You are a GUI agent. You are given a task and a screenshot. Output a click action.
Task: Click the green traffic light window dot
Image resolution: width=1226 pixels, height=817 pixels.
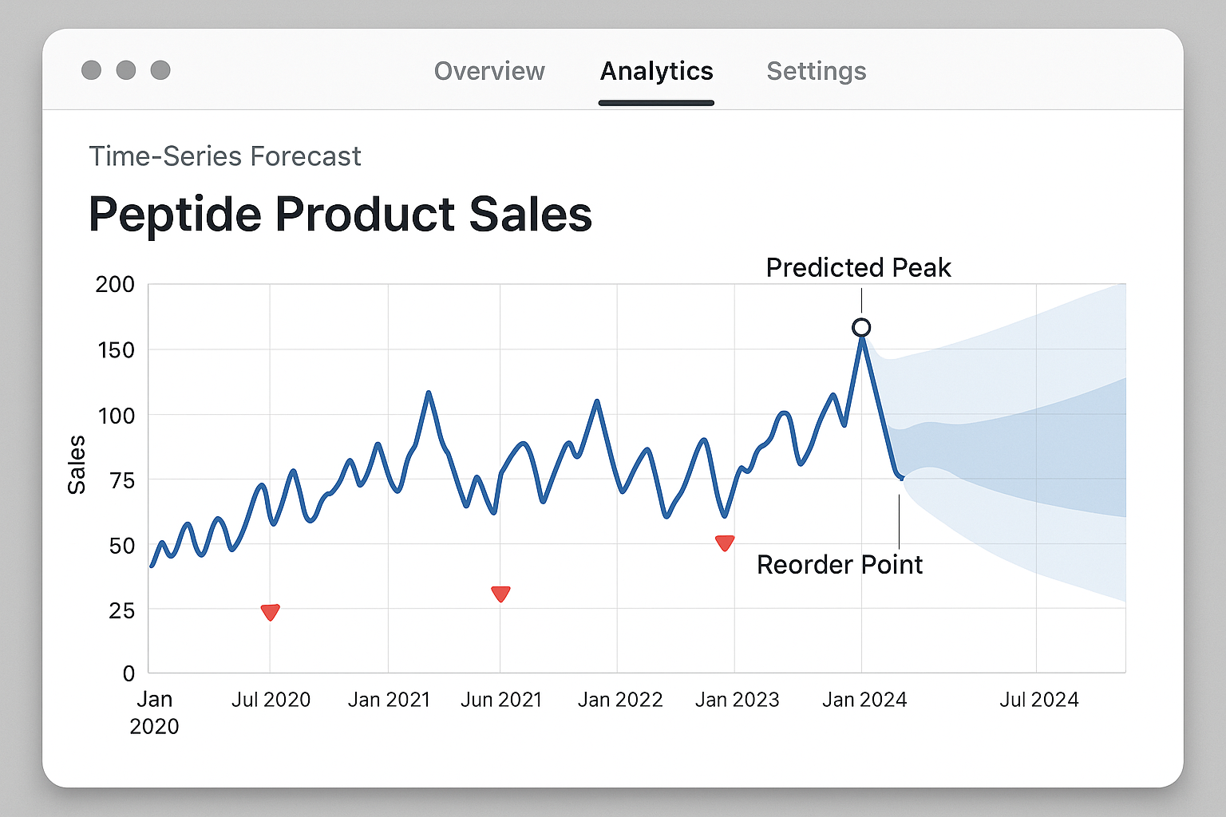(x=160, y=70)
